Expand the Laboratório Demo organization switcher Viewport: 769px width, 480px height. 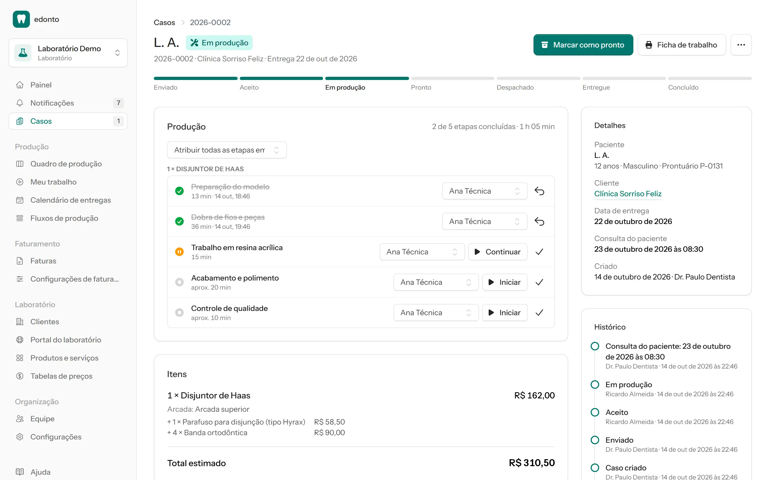[68, 53]
